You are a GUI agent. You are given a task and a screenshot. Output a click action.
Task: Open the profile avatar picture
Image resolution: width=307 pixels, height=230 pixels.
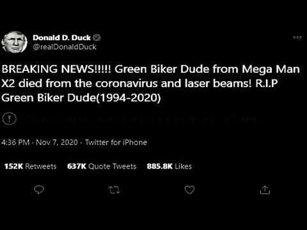tap(15, 42)
